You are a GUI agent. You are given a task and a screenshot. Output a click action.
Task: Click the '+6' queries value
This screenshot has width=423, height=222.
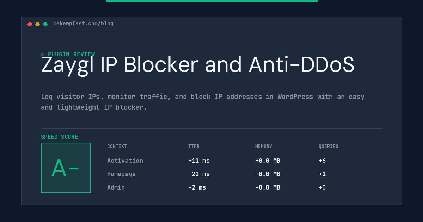(x=322, y=161)
